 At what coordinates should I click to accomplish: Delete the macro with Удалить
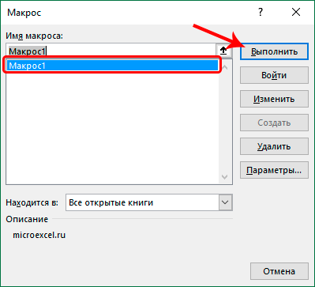[274, 146]
